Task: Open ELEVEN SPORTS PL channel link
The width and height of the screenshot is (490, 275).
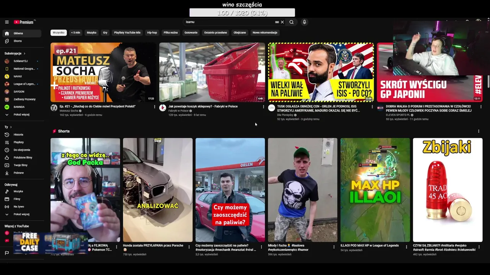Action: coord(398,115)
